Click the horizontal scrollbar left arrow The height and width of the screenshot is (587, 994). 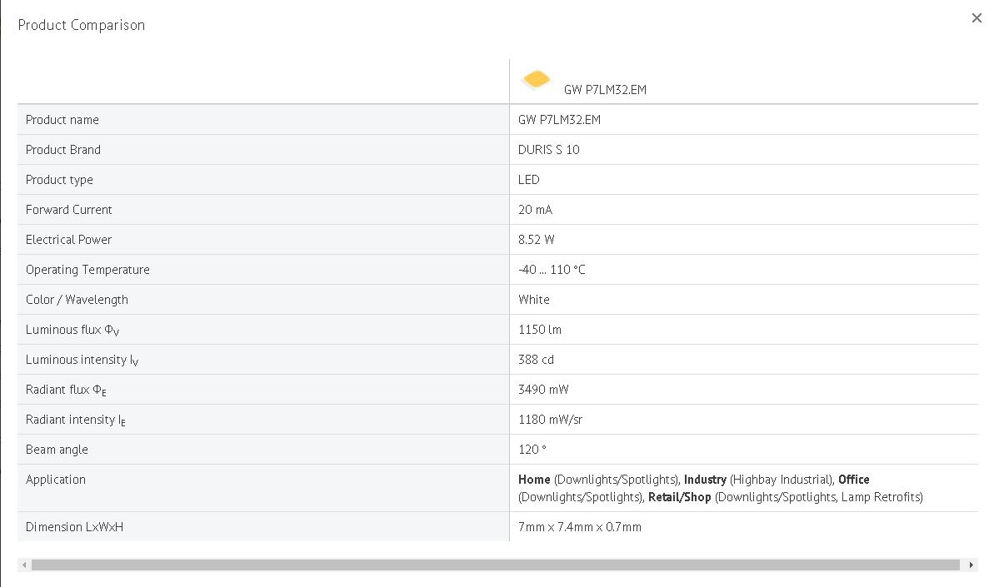coord(24,565)
